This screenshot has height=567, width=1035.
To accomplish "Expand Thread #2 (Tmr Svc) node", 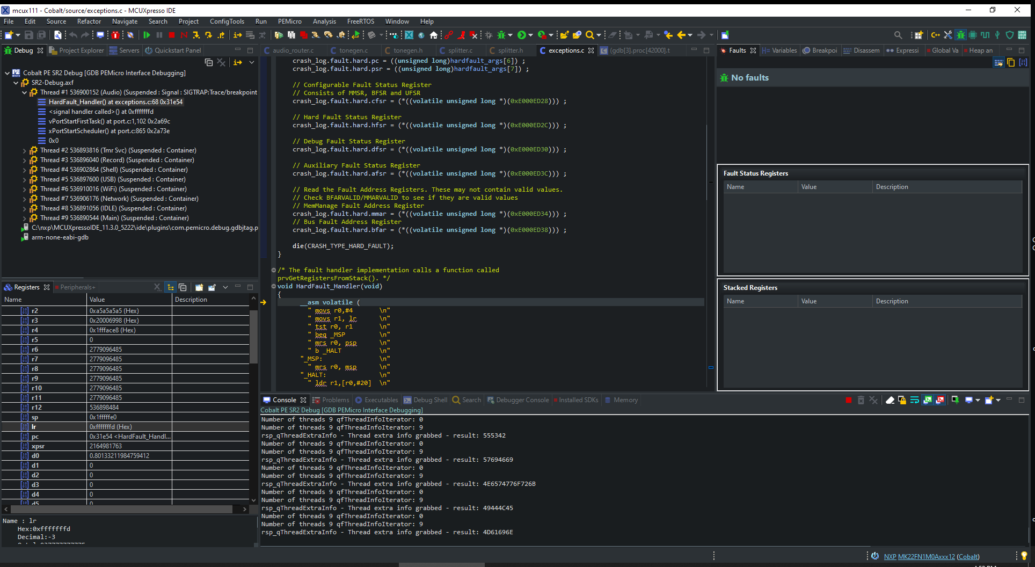I will (24, 151).
